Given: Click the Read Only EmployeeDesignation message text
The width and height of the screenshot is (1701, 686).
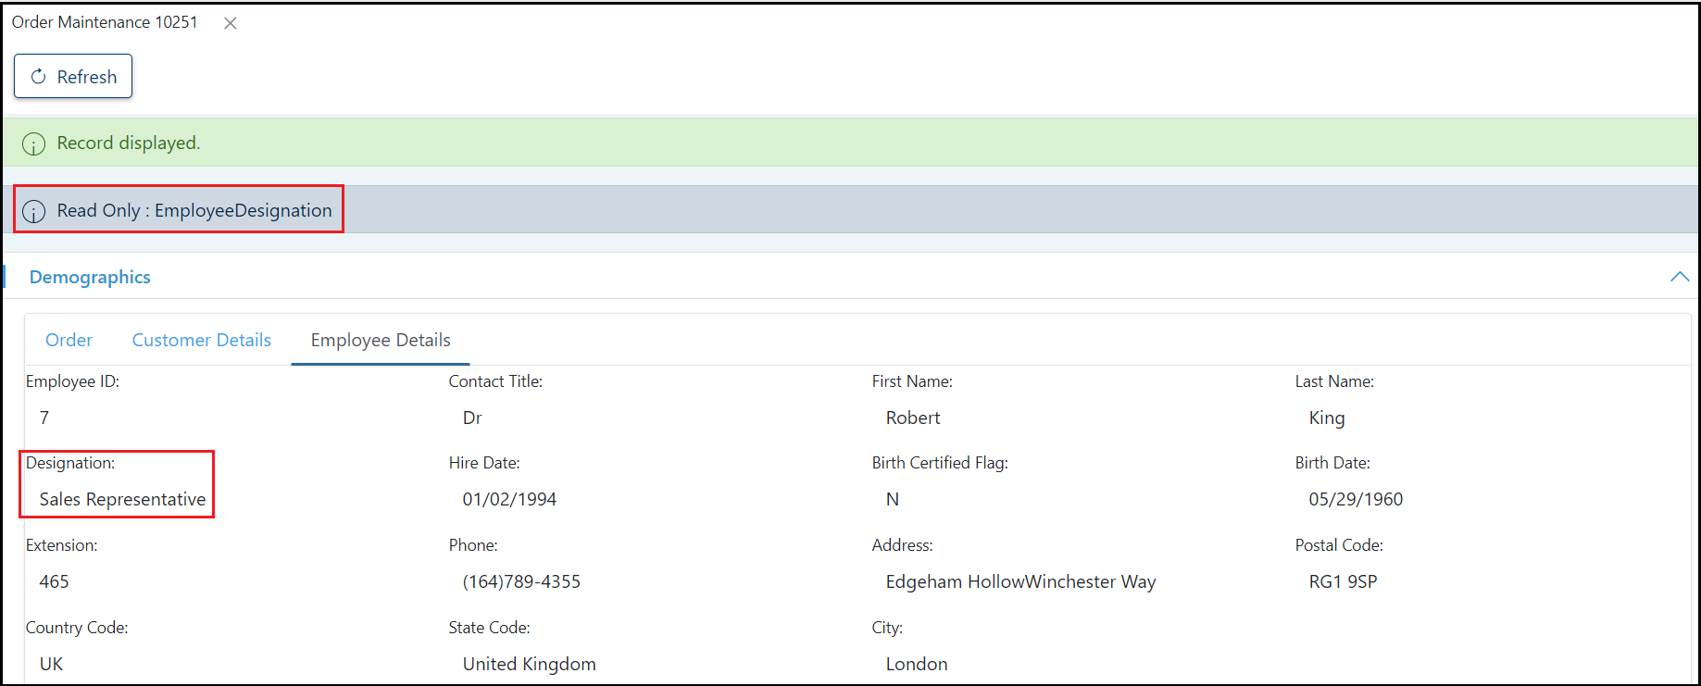Looking at the screenshot, I should coord(194,210).
